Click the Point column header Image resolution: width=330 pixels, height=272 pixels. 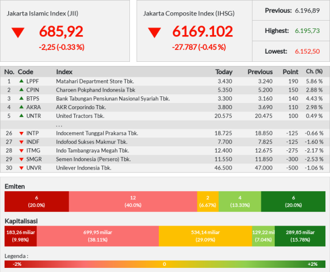coord(290,72)
